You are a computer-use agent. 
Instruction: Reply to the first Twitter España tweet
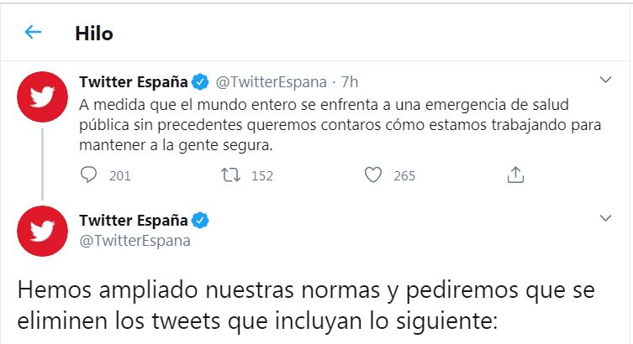click(90, 175)
